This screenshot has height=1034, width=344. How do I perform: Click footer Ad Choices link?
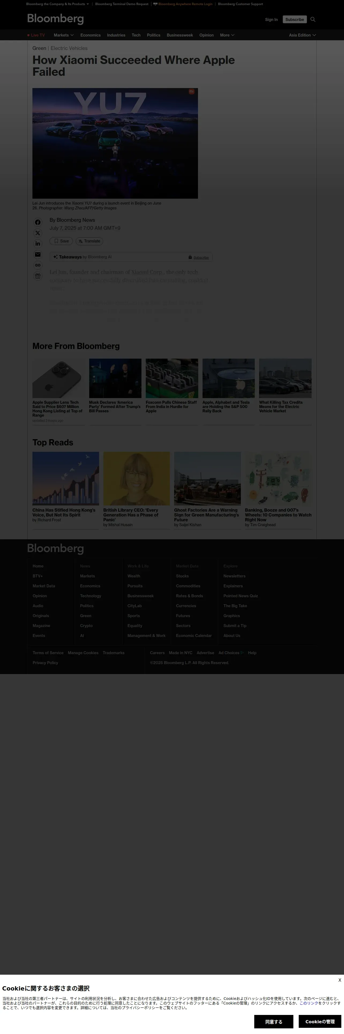click(231, 653)
